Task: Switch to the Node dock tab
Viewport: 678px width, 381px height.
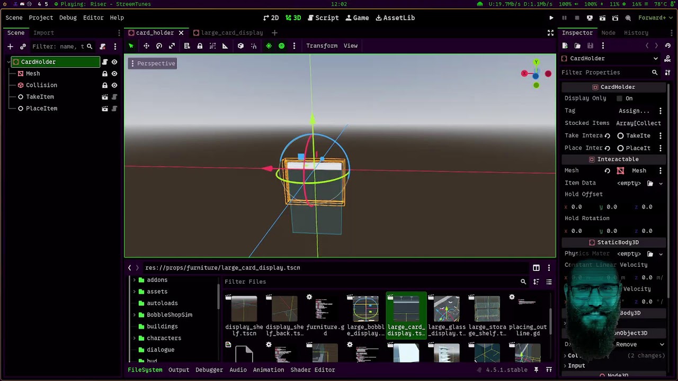Action: click(x=608, y=33)
